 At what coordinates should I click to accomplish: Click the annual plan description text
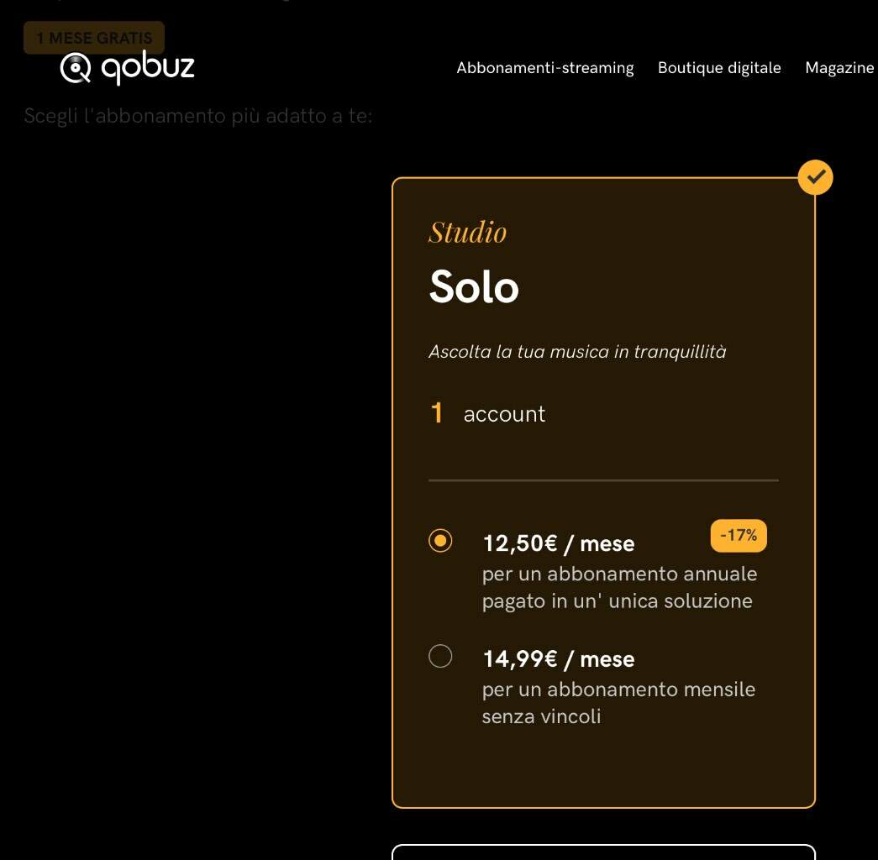(x=619, y=587)
